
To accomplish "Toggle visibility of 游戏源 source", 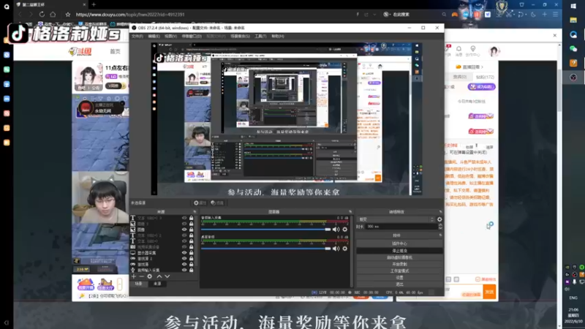I will [x=184, y=264].
